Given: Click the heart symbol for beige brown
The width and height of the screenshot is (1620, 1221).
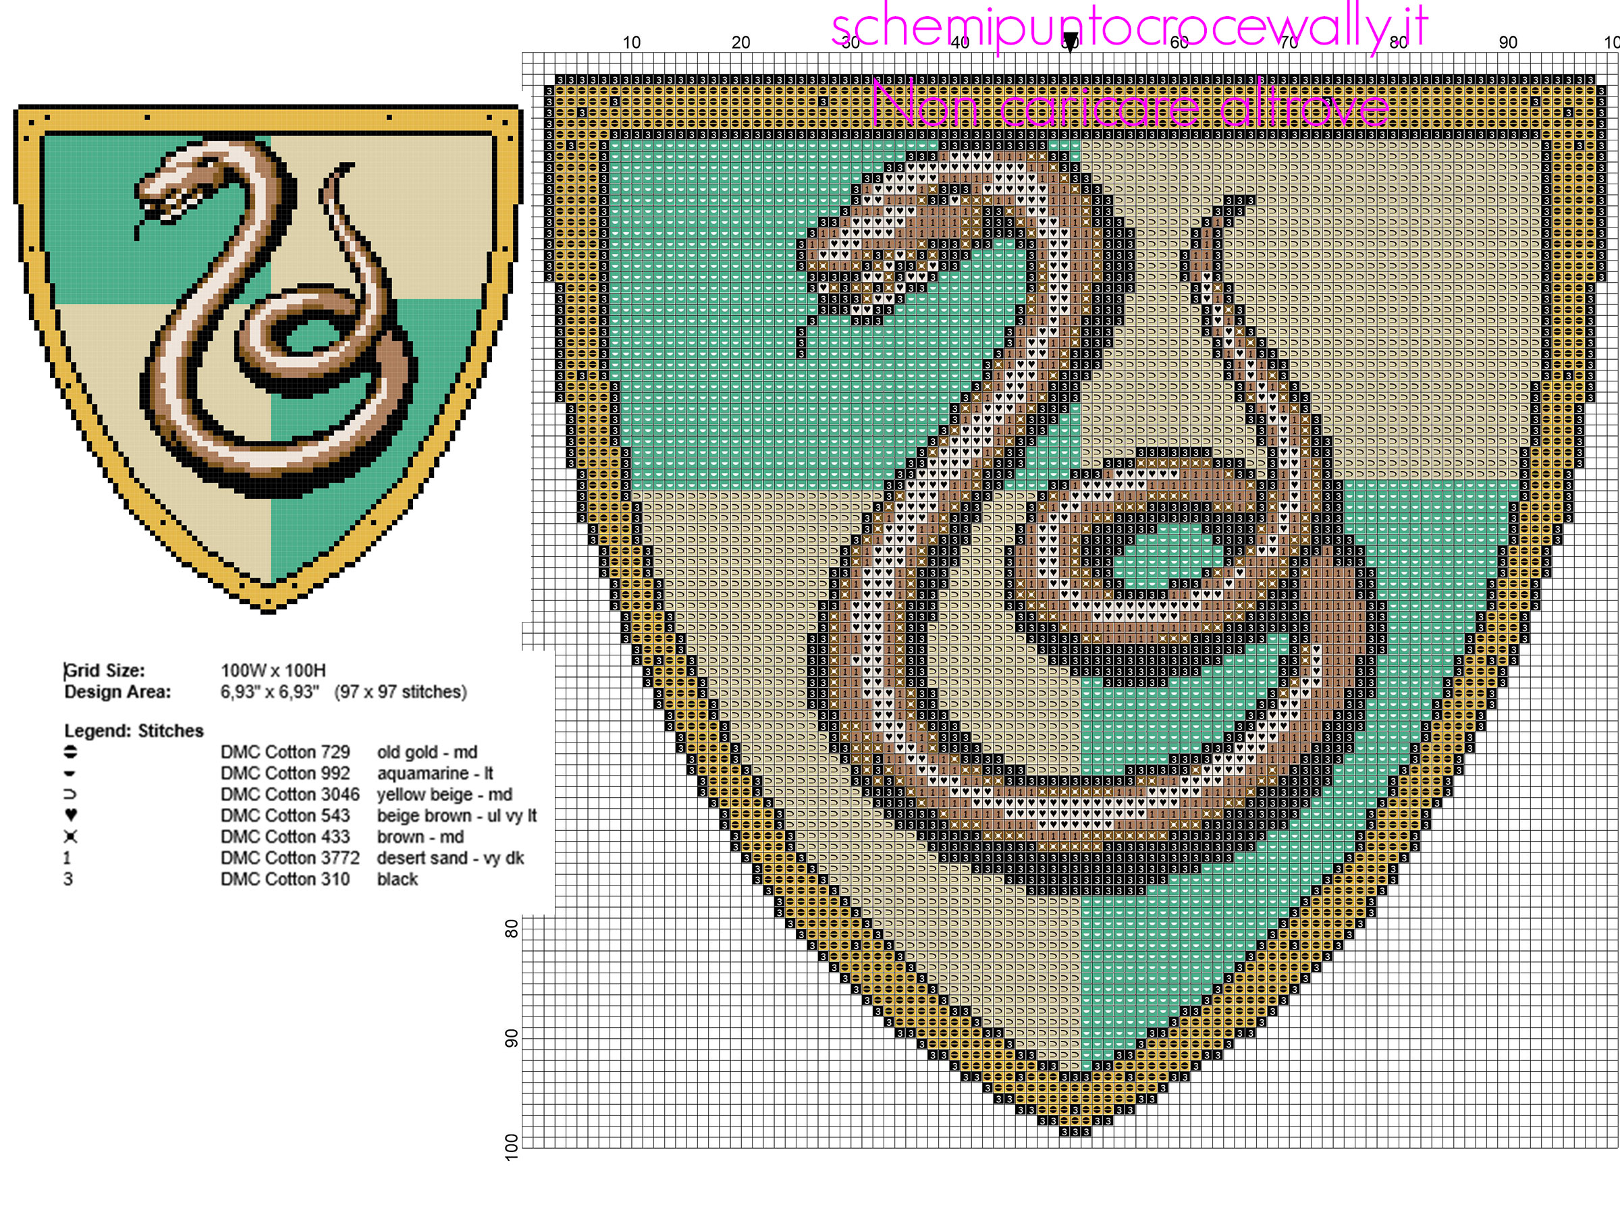Looking at the screenshot, I should click(x=71, y=815).
